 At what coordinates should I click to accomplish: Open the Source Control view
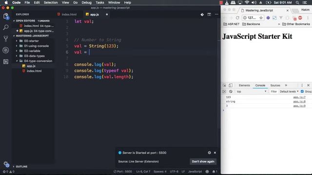[6, 38]
